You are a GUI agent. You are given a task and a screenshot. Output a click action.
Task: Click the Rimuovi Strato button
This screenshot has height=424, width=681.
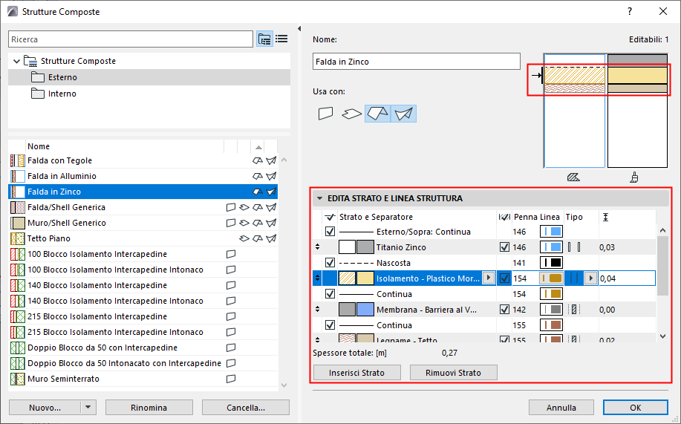454,373
